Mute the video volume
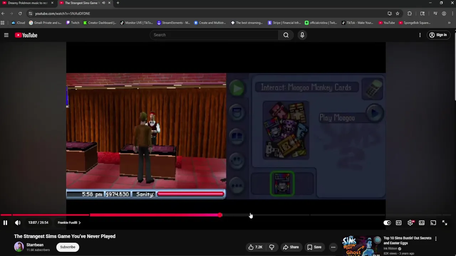This screenshot has width=456, height=256. pos(18,223)
